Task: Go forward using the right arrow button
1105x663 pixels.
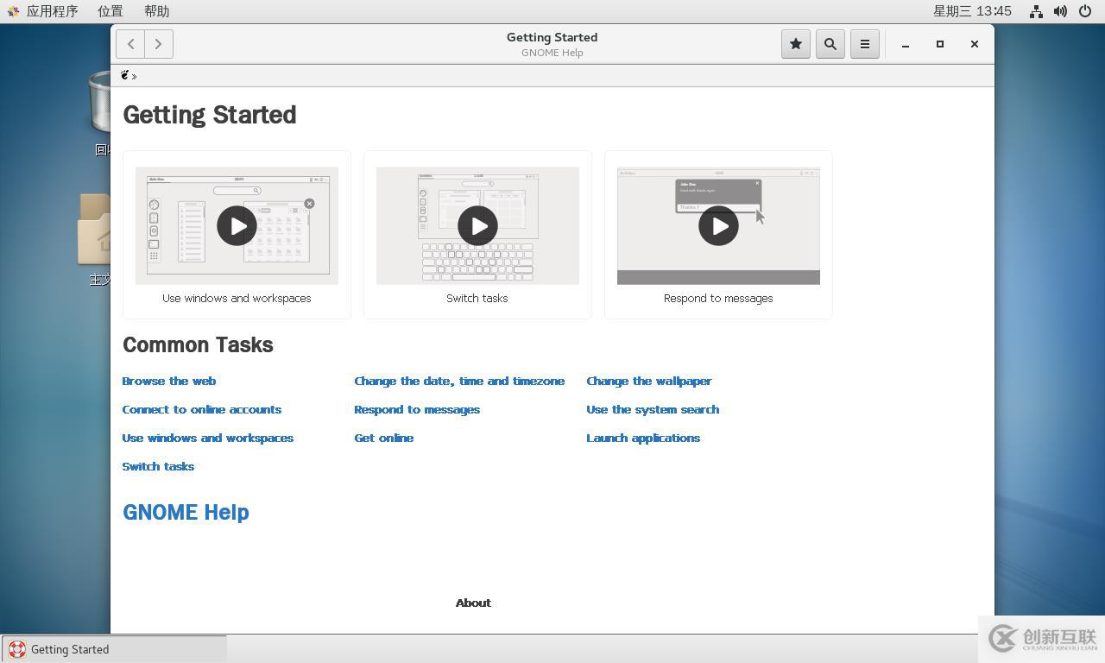Action: click(x=158, y=44)
